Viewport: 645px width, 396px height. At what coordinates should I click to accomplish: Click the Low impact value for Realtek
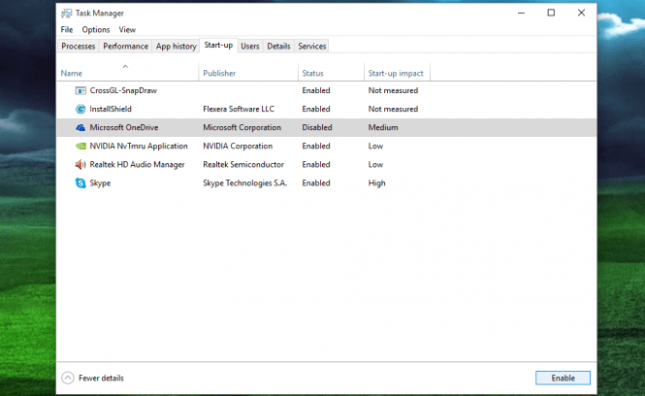pos(375,165)
